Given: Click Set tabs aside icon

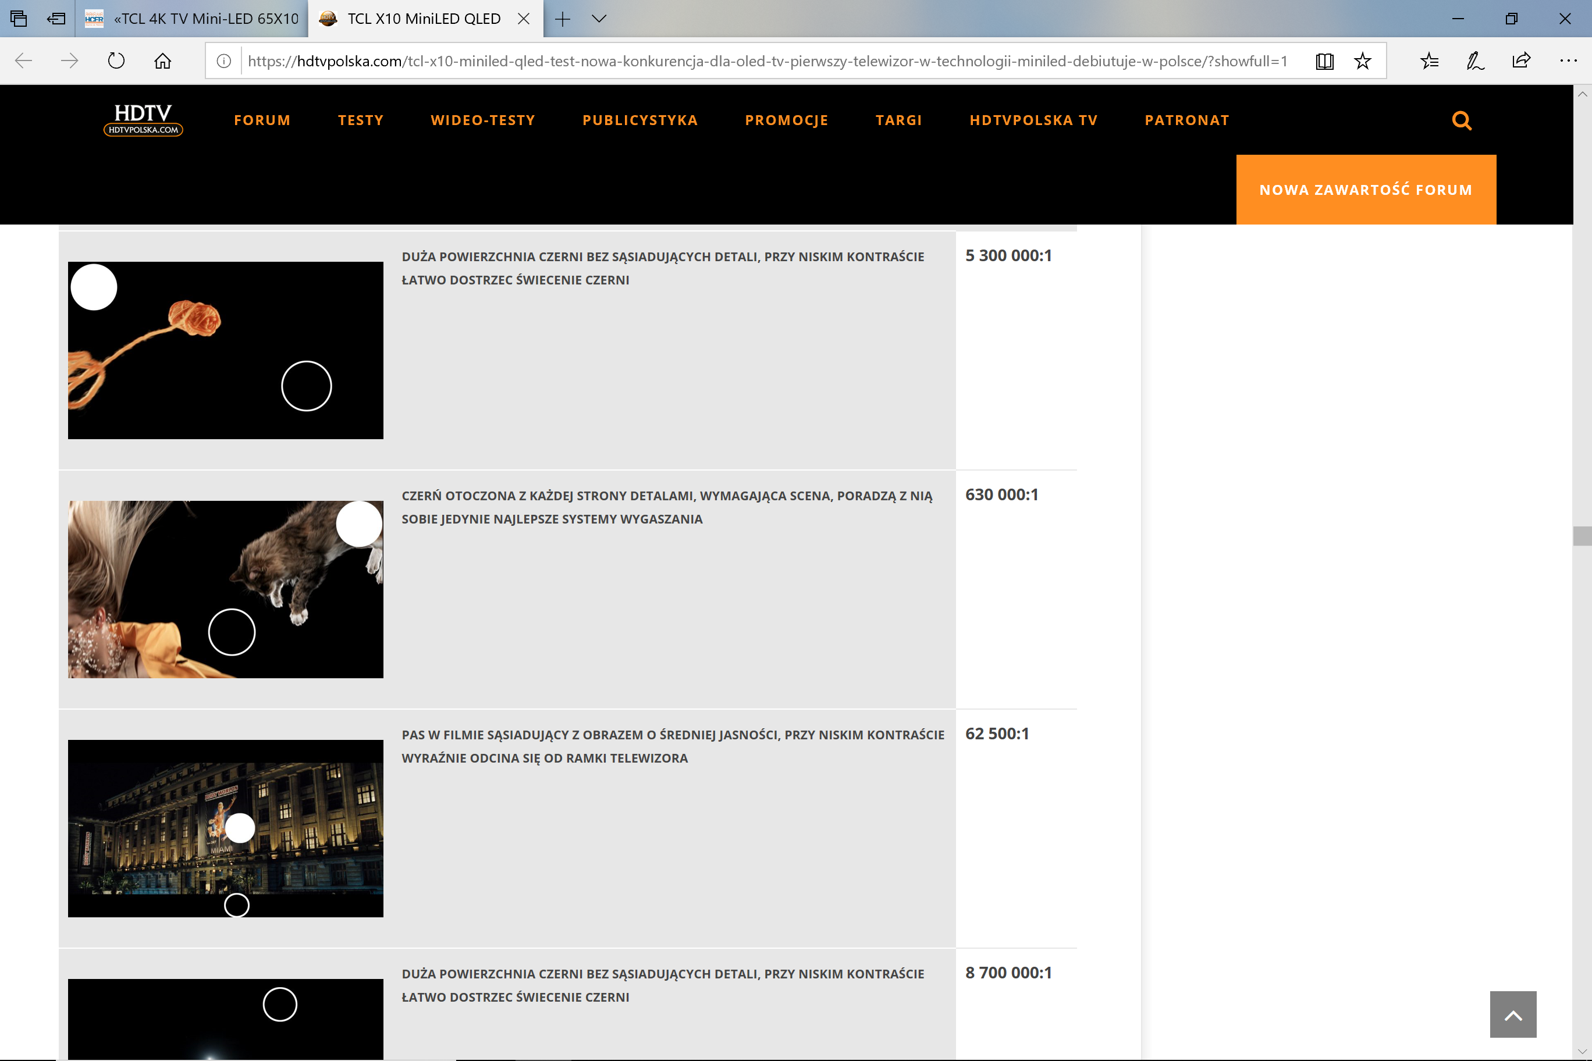Looking at the screenshot, I should point(56,19).
